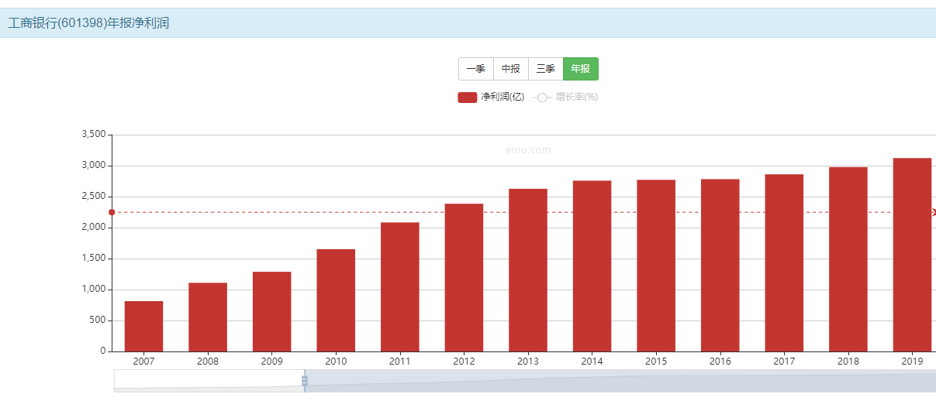Click the 2013 net profit bar
The image size is (936, 401).
click(x=528, y=270)
